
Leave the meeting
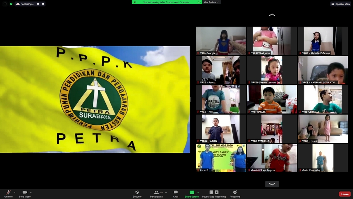(x=344, y=194)
